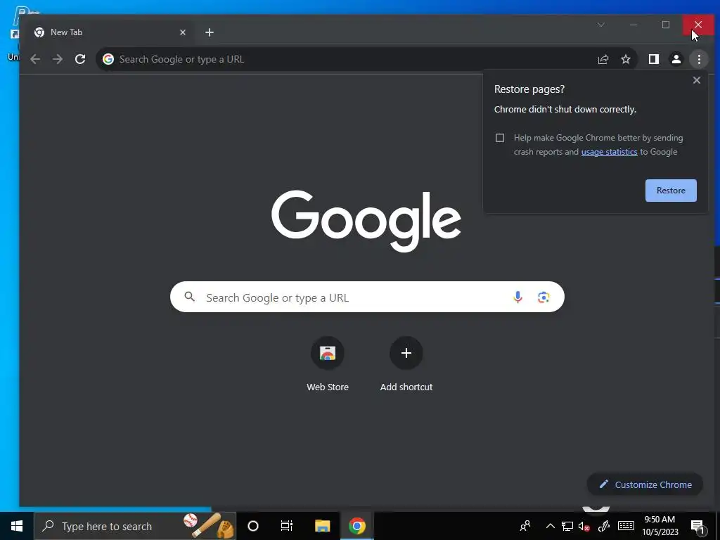
Task: Open the side panel icon
Action: 653,59
